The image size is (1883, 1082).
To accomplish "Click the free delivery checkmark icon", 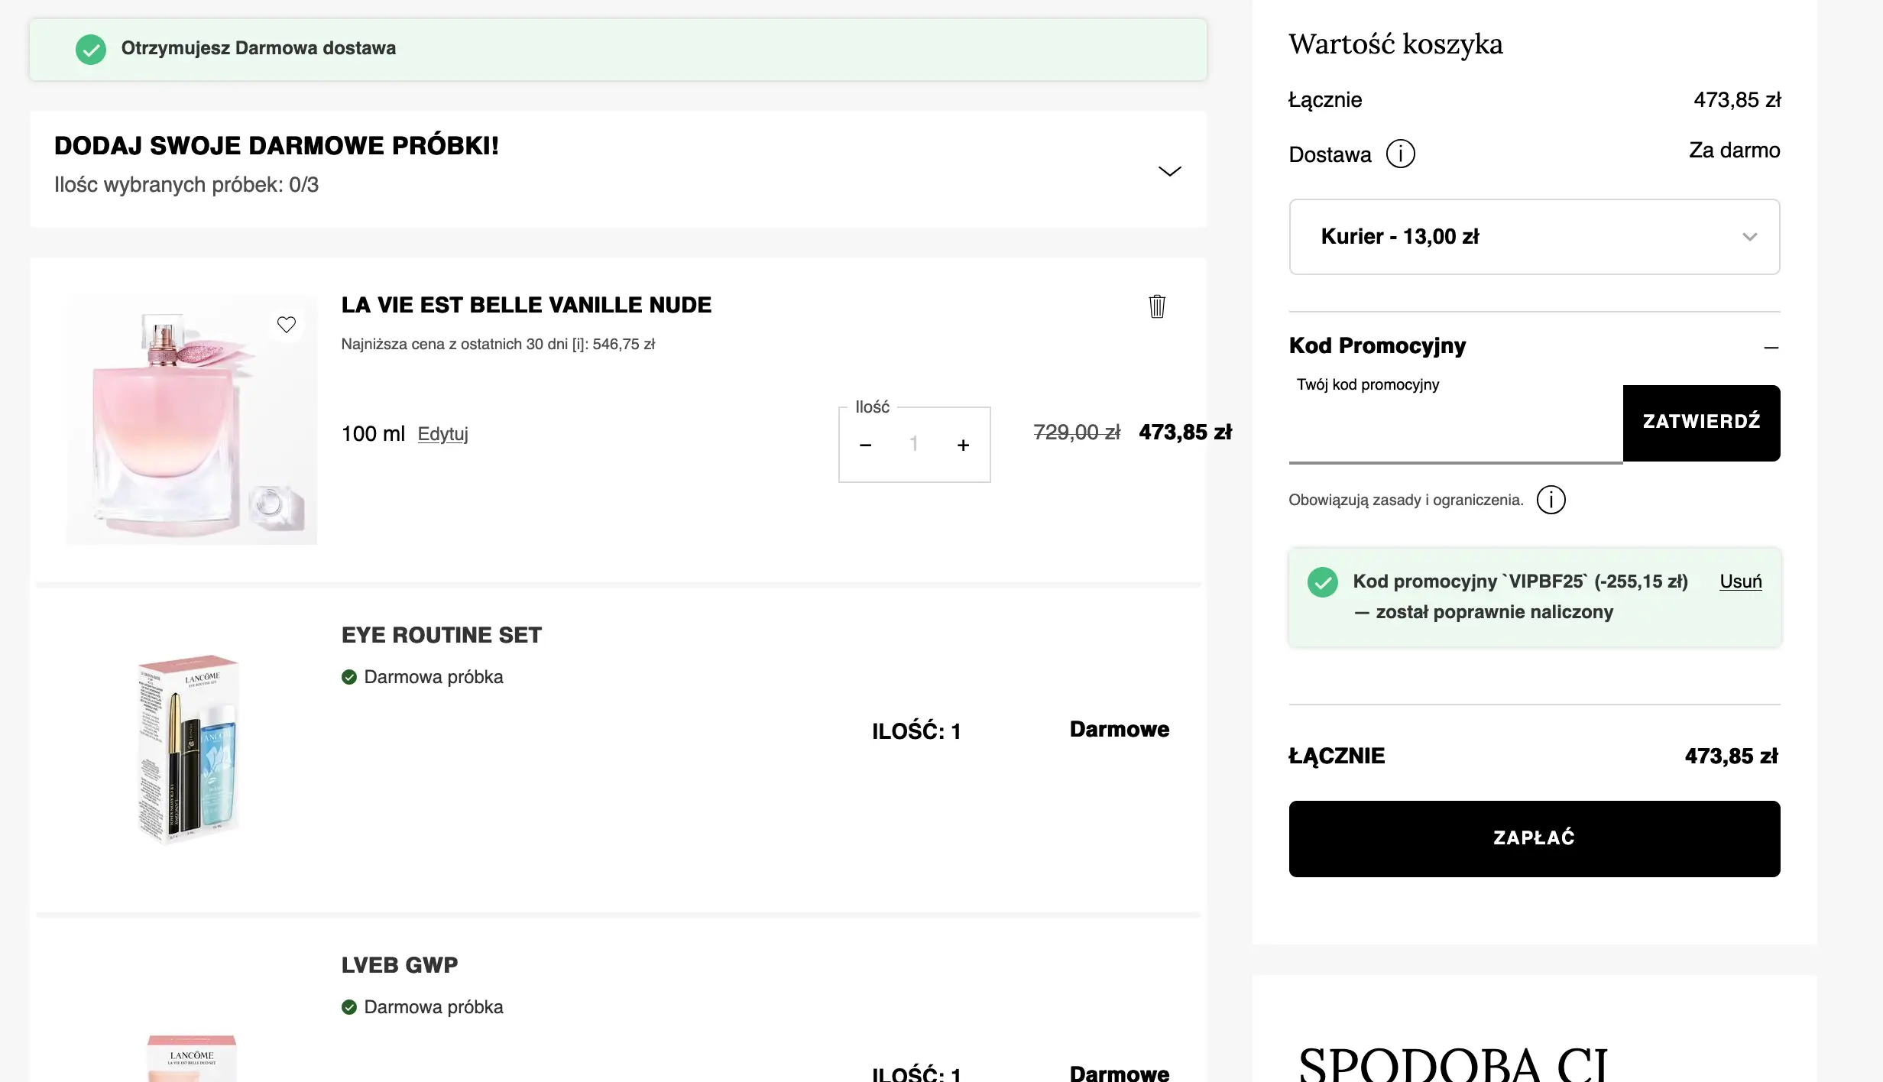I will 91,50.
